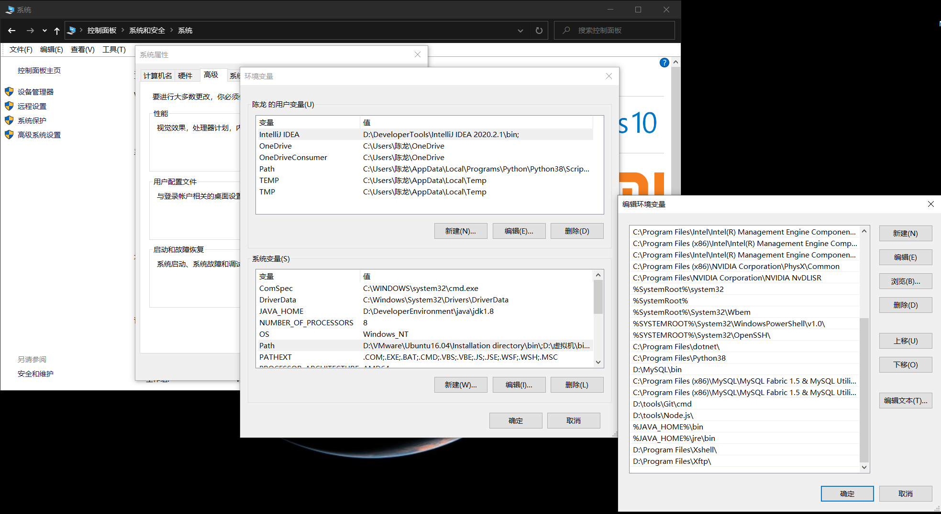The height and width of the screenshot is (514, 941).
Task: Click the up-one-level arrow icon
Action: (x=57, y=31)
